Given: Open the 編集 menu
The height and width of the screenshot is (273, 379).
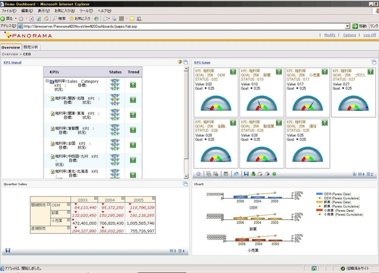Looking at the screenshot, I should point(27,11).
